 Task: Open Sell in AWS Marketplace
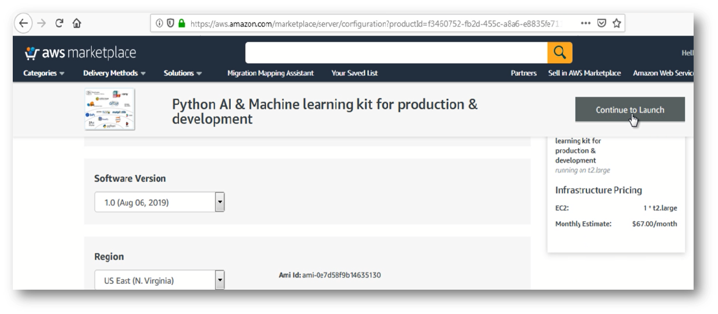coord(584,73)
